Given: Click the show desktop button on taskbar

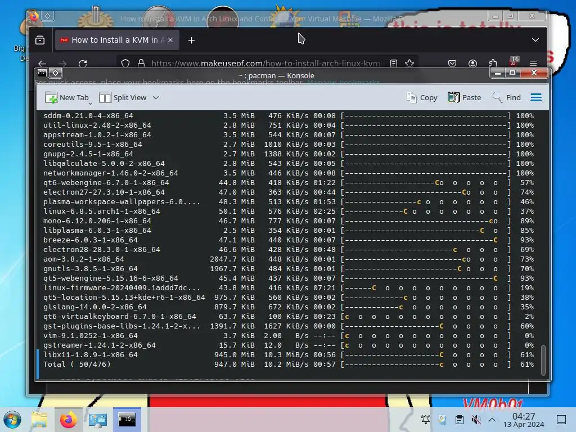Looking at the screenshot, I should [561, 420].
